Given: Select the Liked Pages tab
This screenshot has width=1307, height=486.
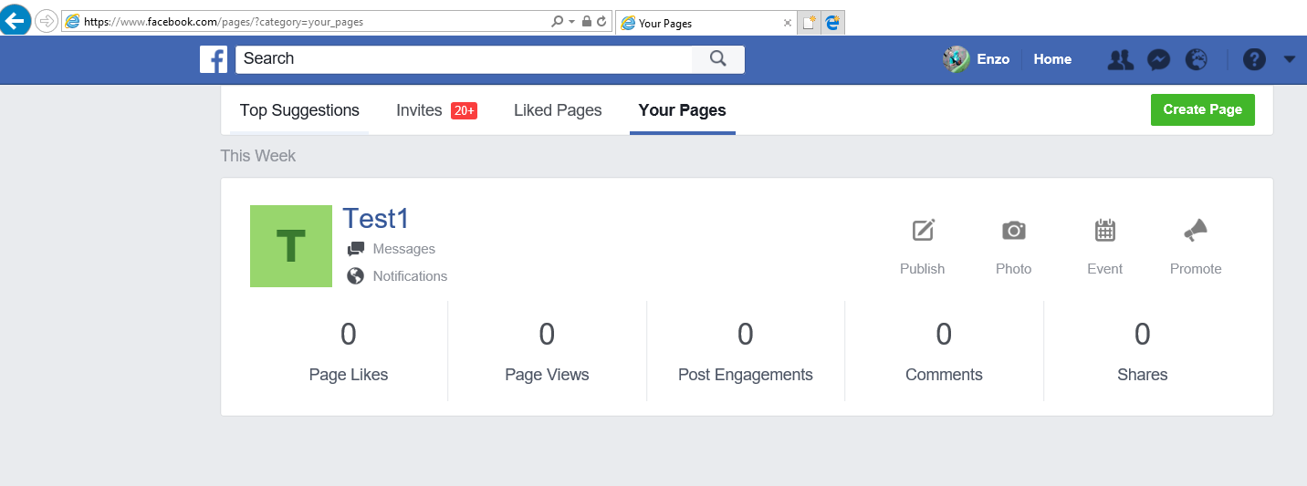Looking at the screenshot, I should click(x=558, y=110).
